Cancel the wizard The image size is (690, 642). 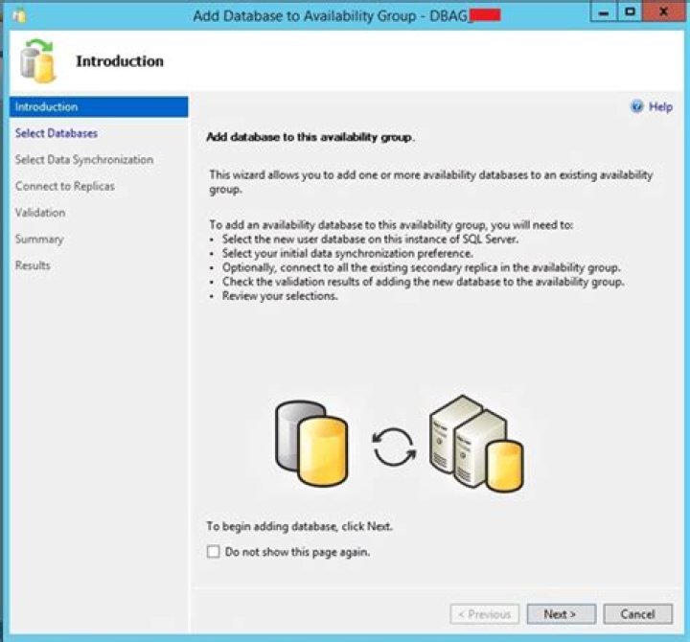pos(637,614)
